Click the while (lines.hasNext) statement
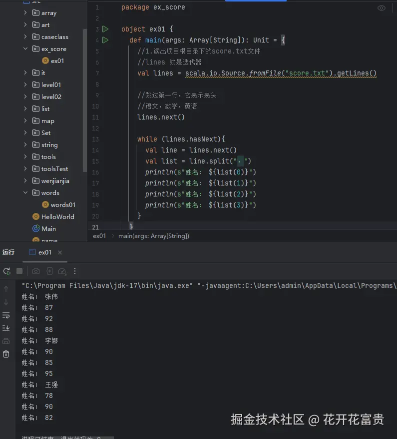The image size is (397, 439). (x=181, y=139)
